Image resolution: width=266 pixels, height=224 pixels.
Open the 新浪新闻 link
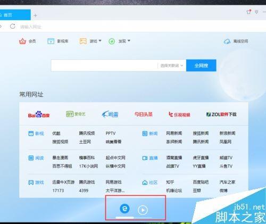click(x=227, y=134)
